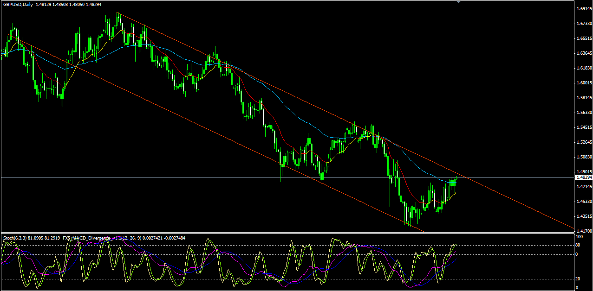Click the 20 level on indicator scale
The image size is (593, 291).
pyautogui.click(x=578, y=279)
